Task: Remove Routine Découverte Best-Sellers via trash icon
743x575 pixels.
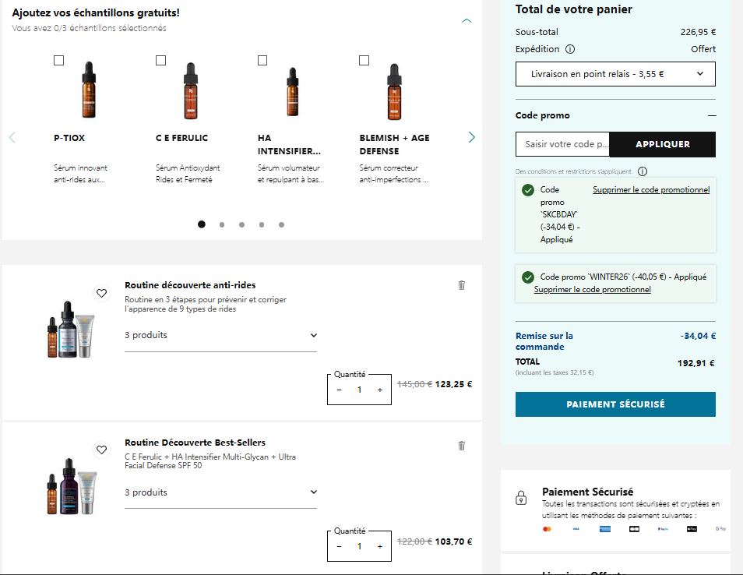Action: 461,446
